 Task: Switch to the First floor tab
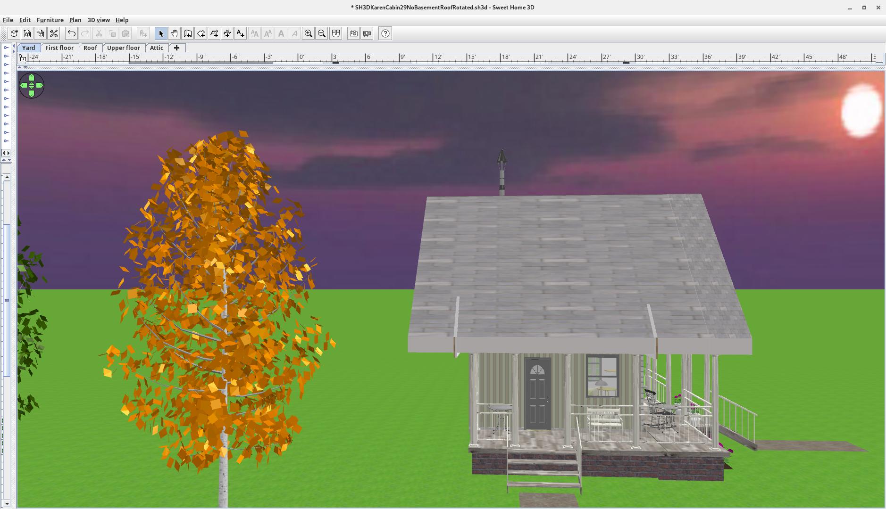click(x=59, y=48)
